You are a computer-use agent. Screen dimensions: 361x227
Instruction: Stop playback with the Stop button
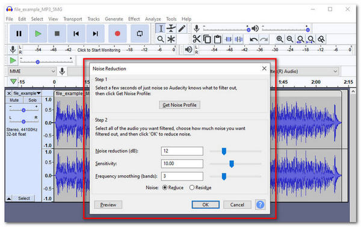[57, 34]
